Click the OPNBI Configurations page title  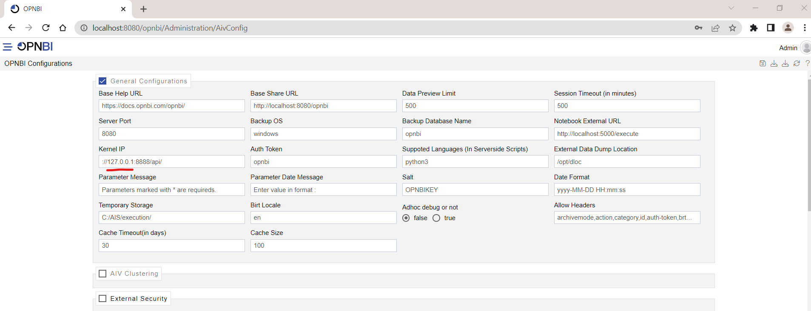point(38,63)
